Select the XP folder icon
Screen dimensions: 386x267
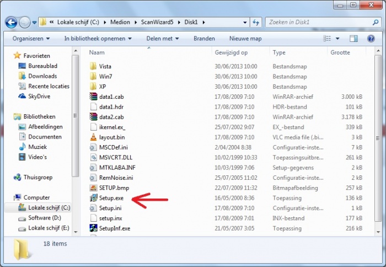pyautogui.click(x=93, y=87)
